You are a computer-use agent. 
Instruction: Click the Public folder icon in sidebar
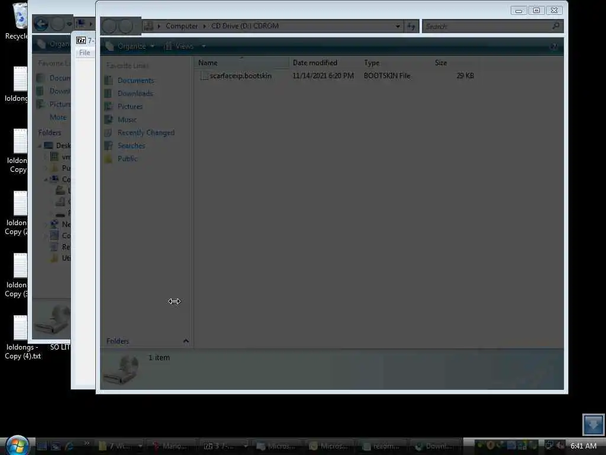pyautogui.click(x=109, y=159)
